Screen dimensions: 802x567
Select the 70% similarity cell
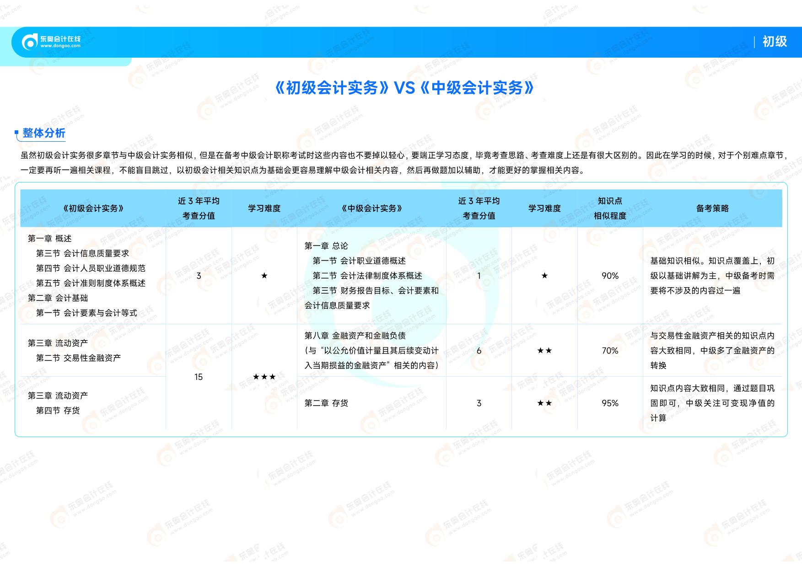pyautogui.click(x=610, y=351)
